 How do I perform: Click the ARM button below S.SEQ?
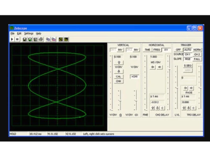pyautogui.click(x=188, y=70)
